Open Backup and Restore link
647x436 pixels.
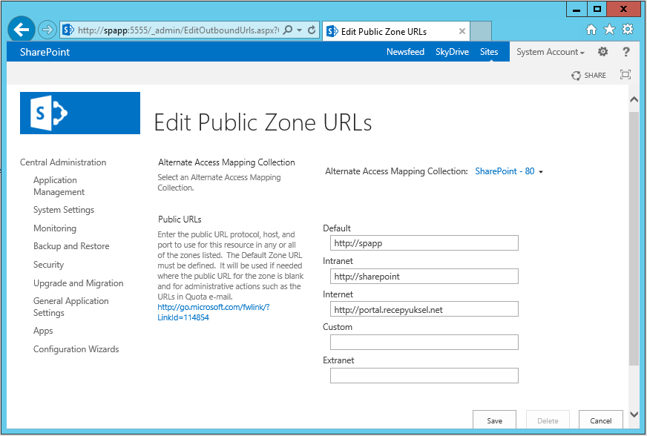tap(71, 246)
